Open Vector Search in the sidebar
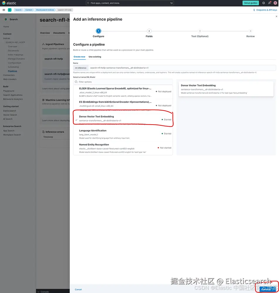This screenshot has height=293, width=279. click(x=10, y=115)
